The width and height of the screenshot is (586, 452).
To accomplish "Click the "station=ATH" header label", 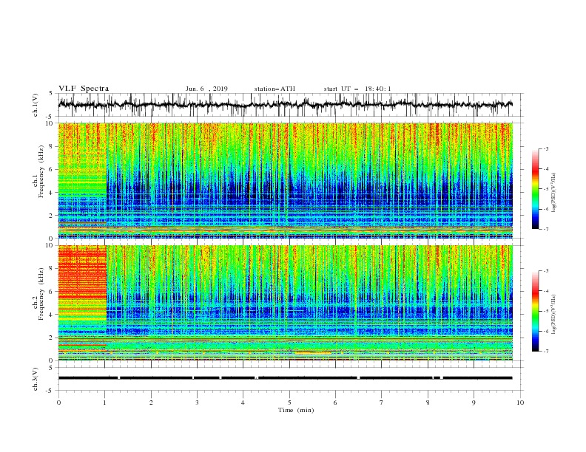I will pyautogui.click(x=275, y=89).
